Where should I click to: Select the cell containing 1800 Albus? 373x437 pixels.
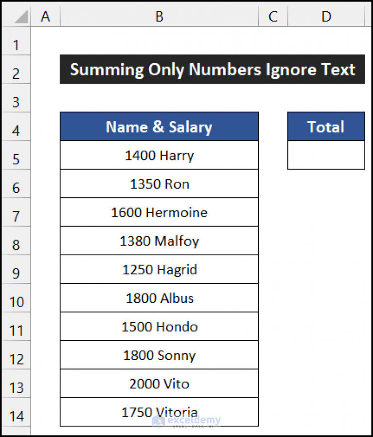tap(159, 298)
